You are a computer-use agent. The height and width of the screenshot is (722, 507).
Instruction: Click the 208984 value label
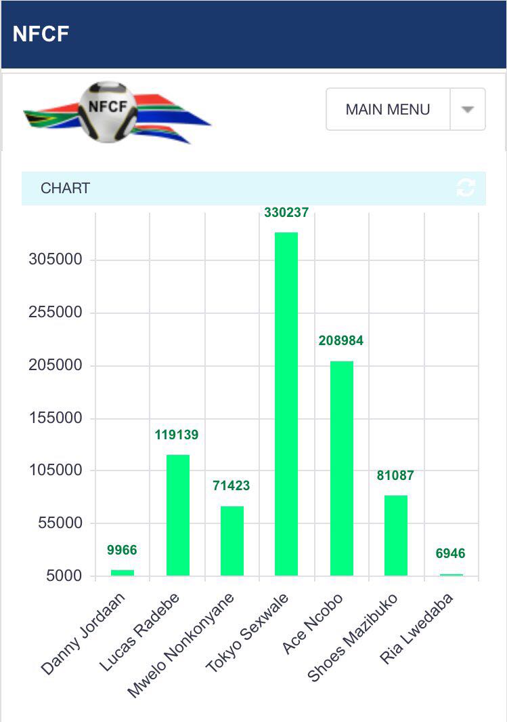point(341,341)
